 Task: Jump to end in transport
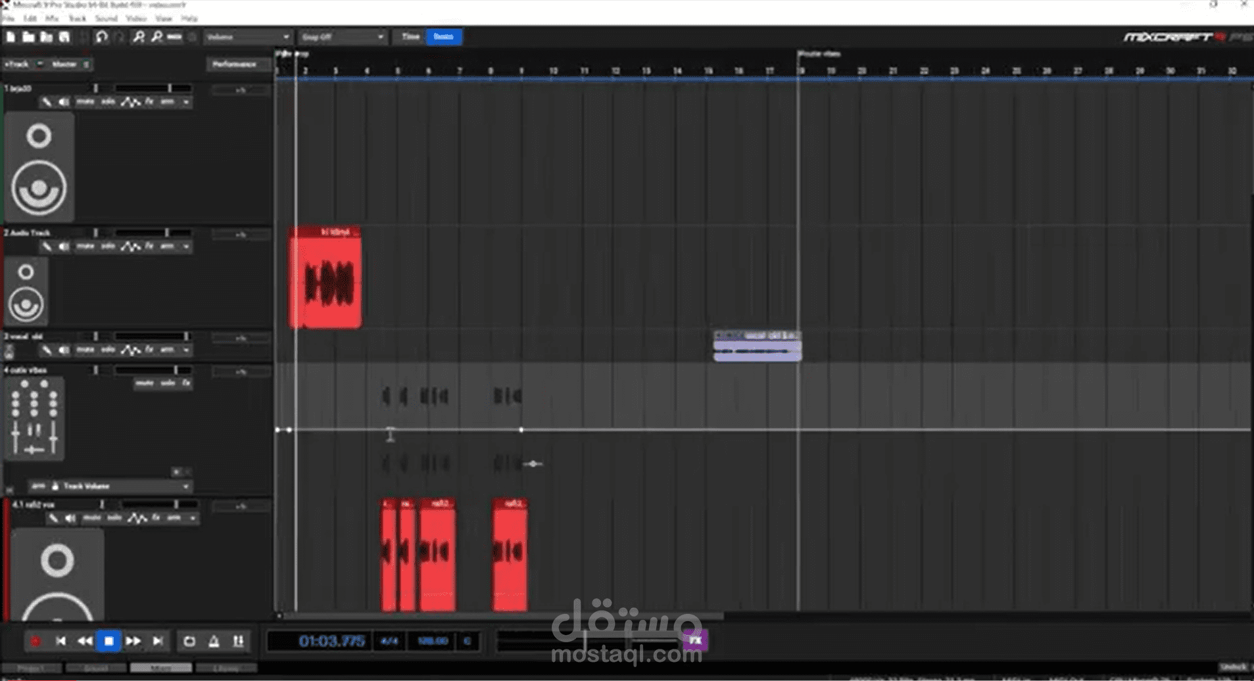point(158,641)
